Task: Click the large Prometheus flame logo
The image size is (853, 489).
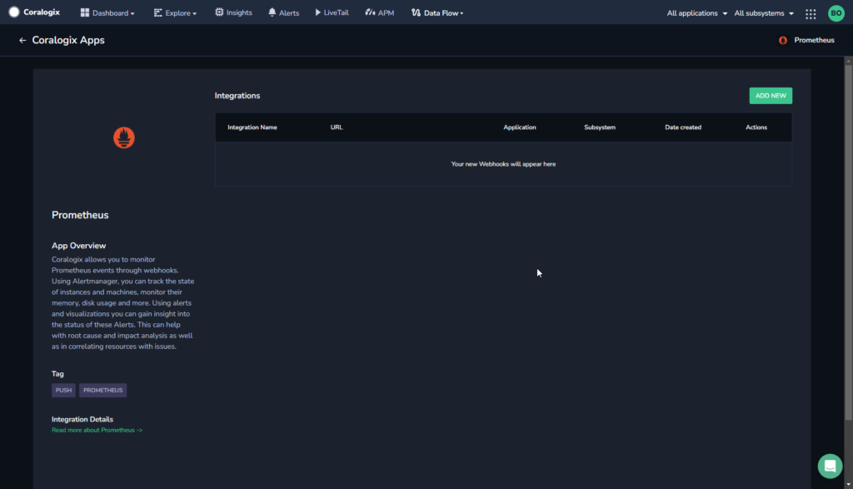Action: (124, 137)
